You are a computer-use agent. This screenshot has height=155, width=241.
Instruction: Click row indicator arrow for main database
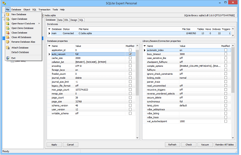coord(49,33)
